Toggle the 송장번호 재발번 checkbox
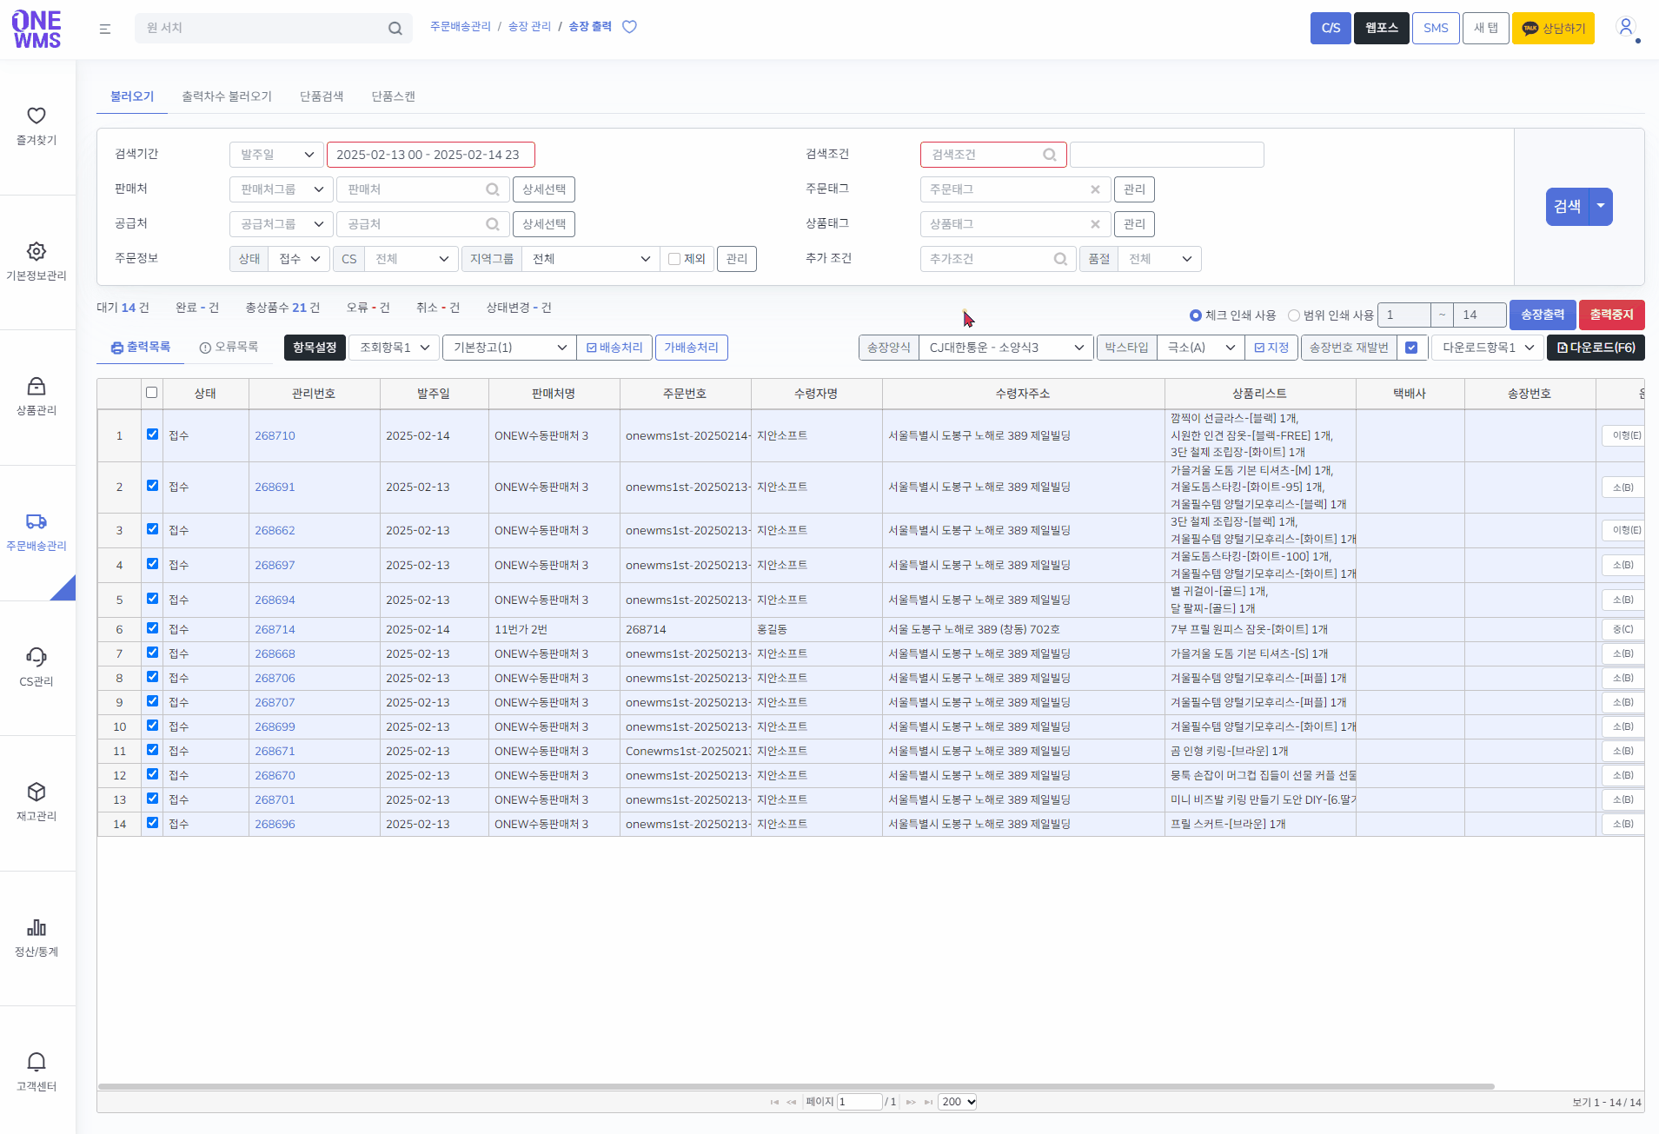 pos(1411,348)
